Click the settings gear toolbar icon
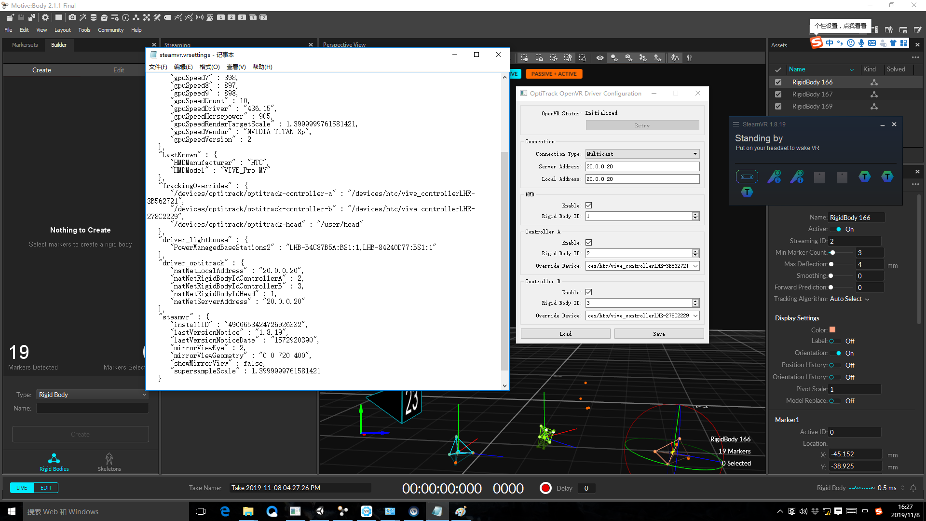 45,17
